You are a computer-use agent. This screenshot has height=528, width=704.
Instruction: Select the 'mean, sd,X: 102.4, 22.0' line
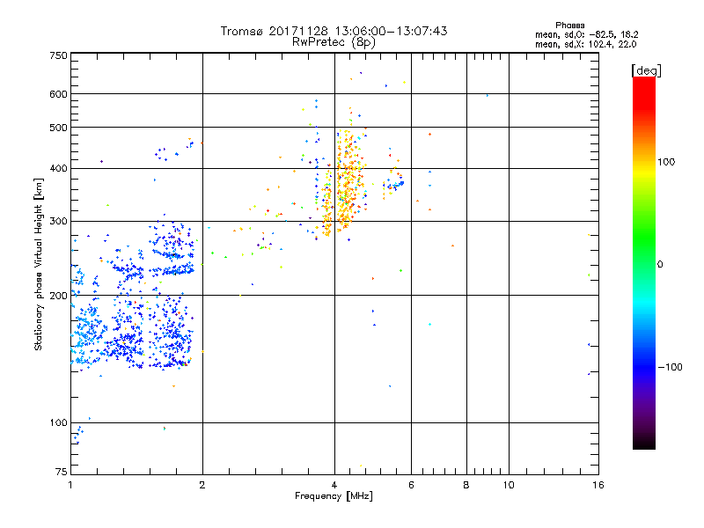pyautogui.click(x=585, y=44)
